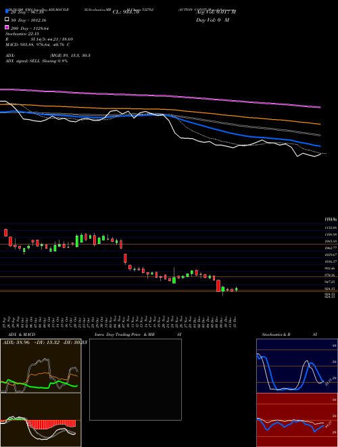
Task: Open the red RSI chart panel
Action: click(297, 420)
